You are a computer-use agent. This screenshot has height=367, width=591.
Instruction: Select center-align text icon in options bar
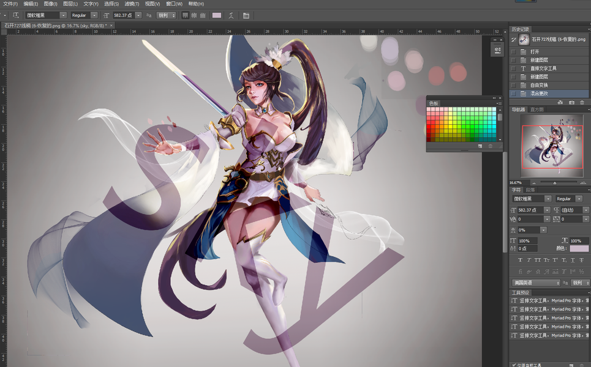coord(194,15)
